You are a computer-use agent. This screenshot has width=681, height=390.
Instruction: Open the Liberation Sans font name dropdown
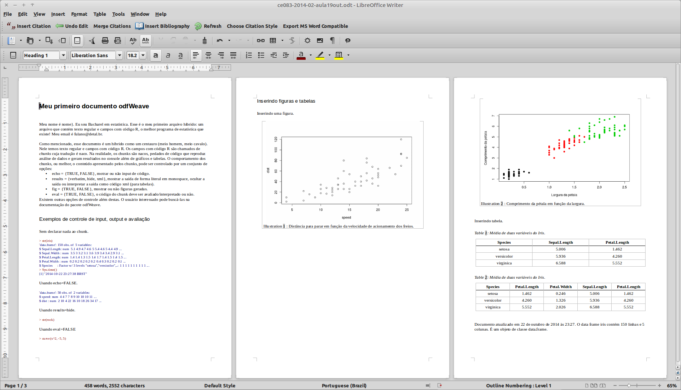tap(119, 55)
